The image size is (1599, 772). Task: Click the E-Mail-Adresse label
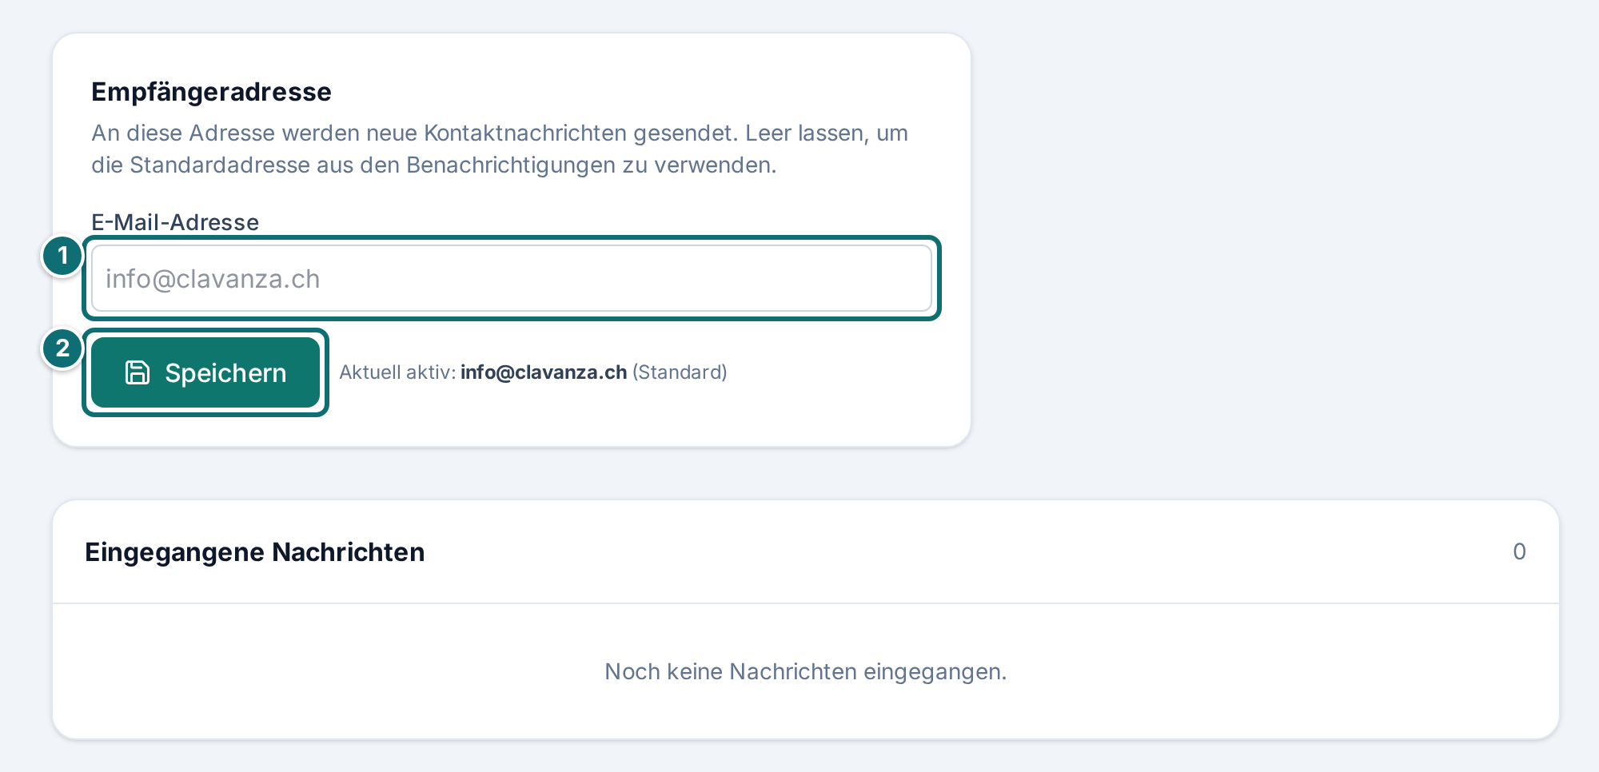[175, 222]
